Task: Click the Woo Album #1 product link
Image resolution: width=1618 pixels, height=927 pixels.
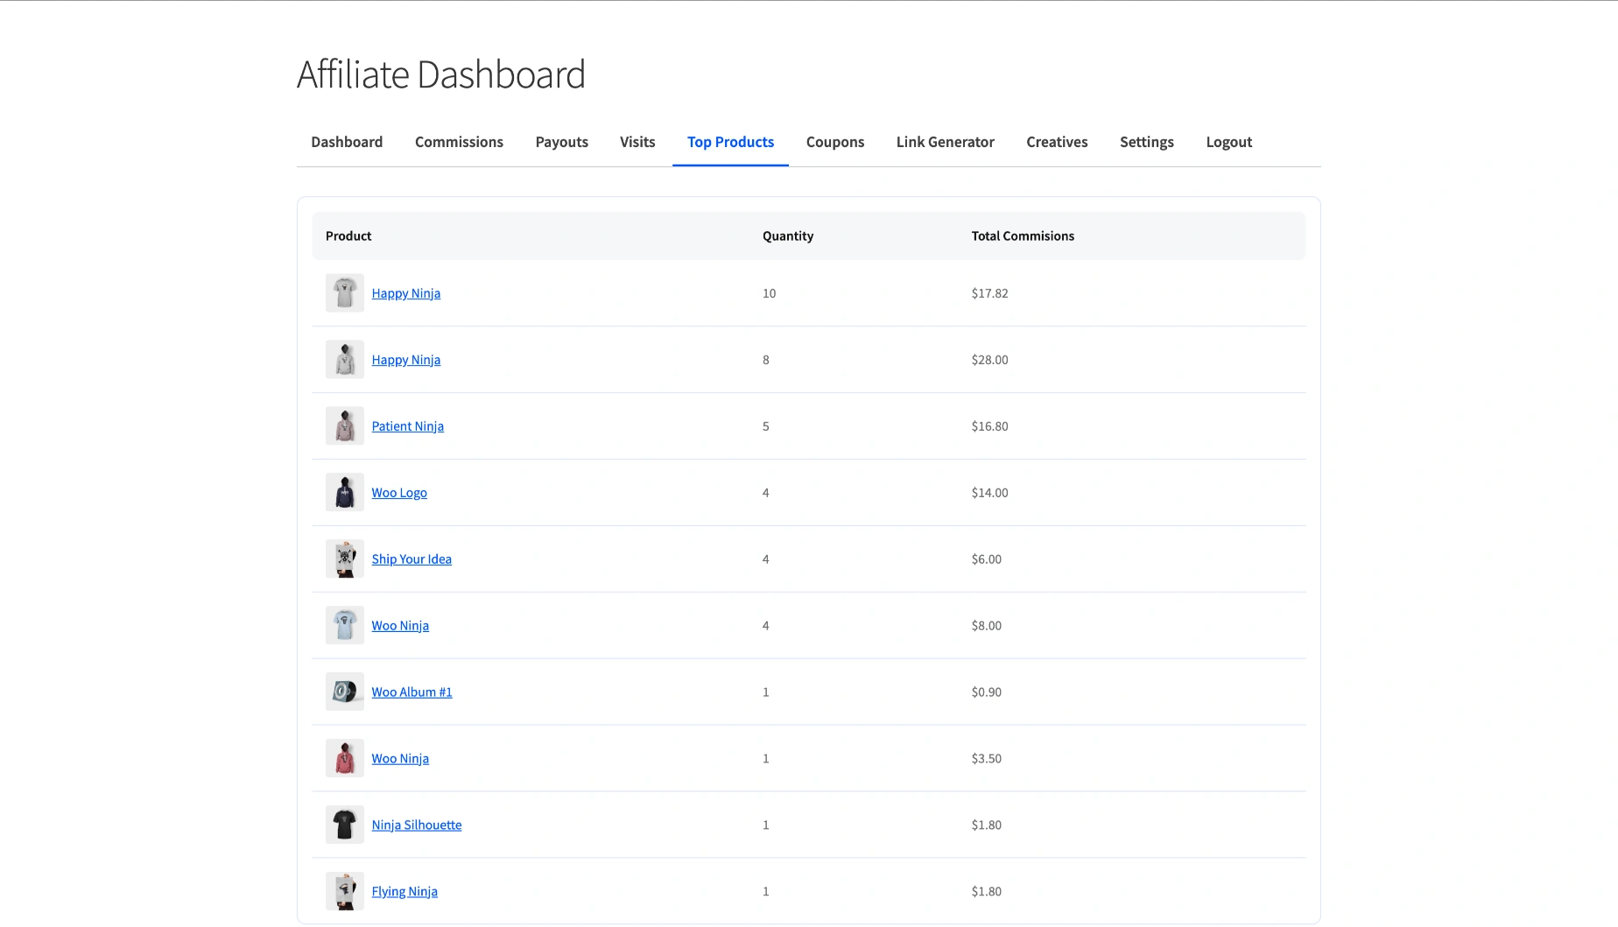Action: click(x=412, y=692)
